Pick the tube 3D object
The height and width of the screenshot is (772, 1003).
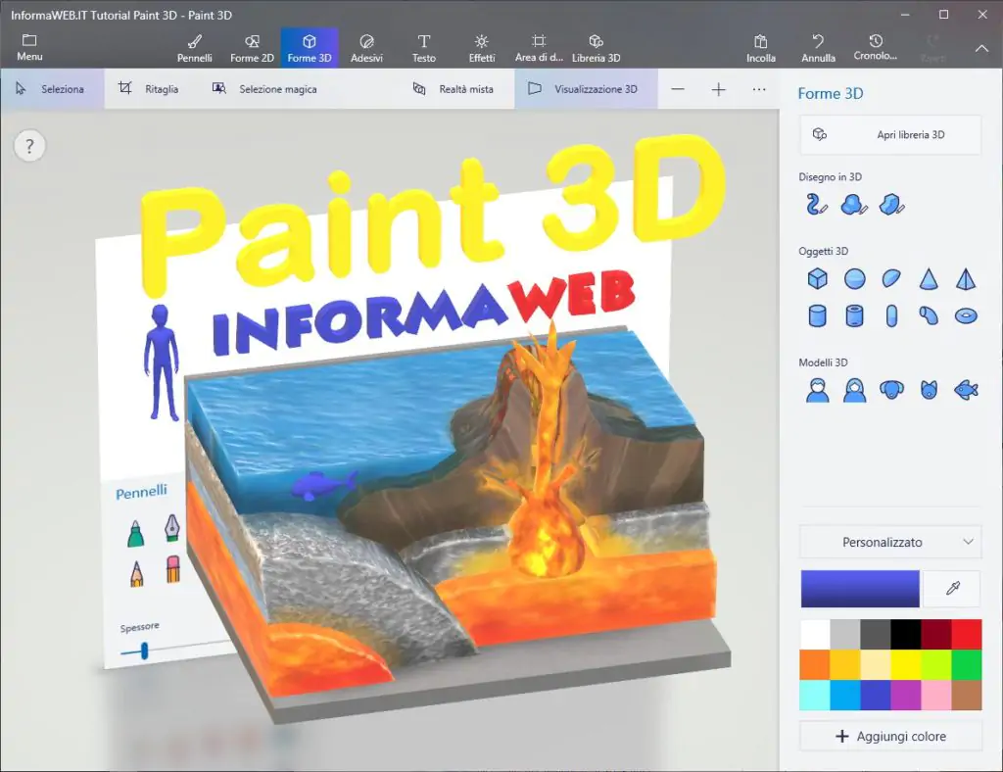click(854, 316)
